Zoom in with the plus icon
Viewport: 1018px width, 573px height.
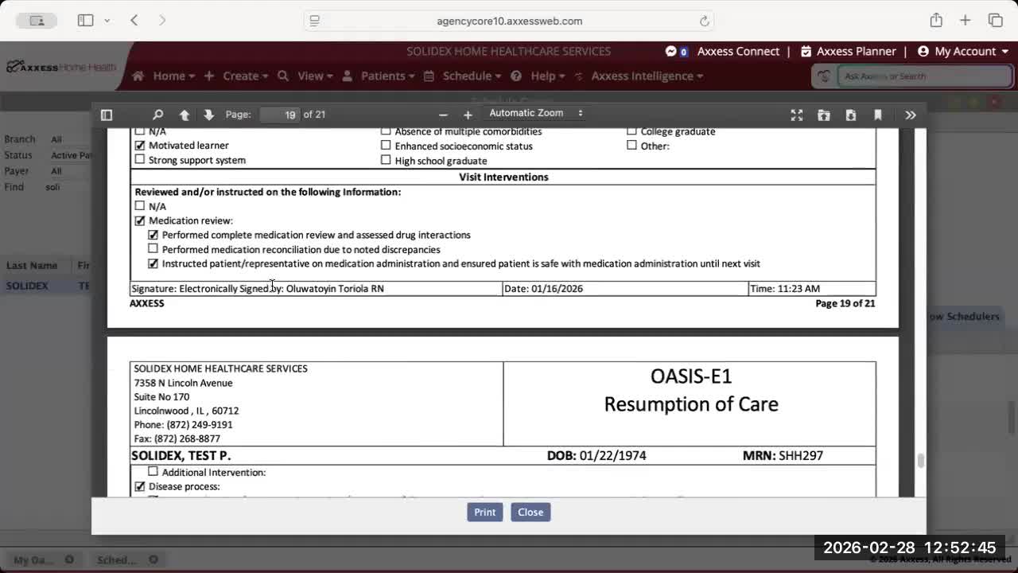[468, 115]
